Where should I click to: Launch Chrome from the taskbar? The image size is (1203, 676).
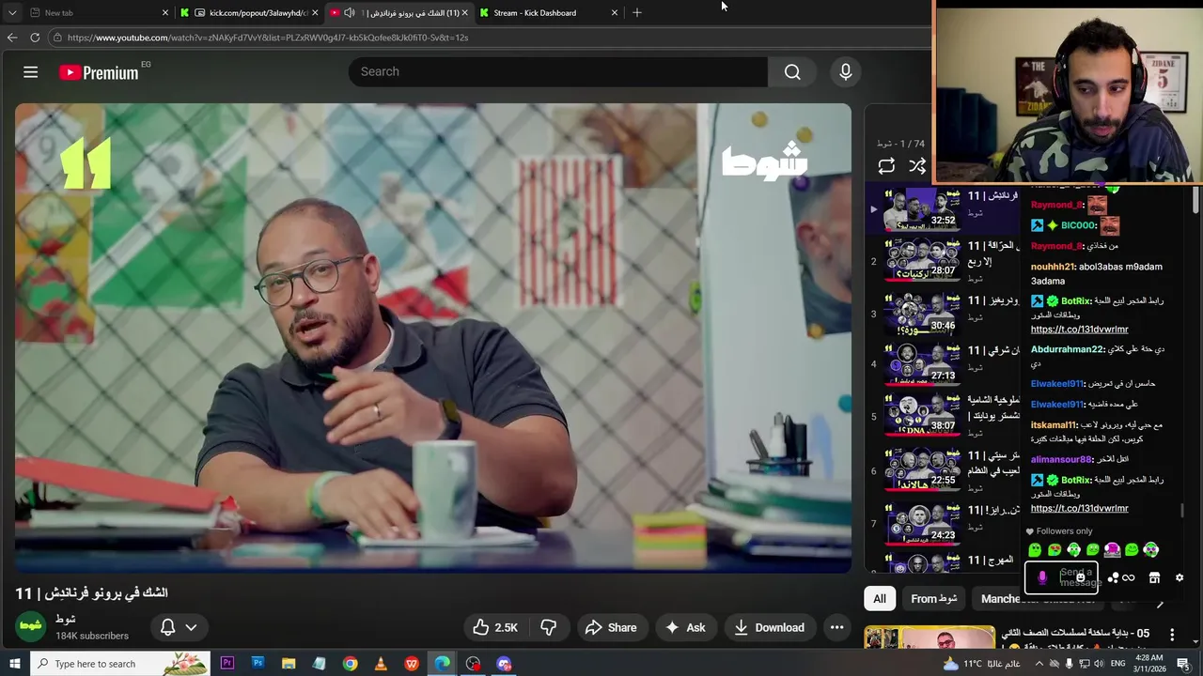pos(350,664)
